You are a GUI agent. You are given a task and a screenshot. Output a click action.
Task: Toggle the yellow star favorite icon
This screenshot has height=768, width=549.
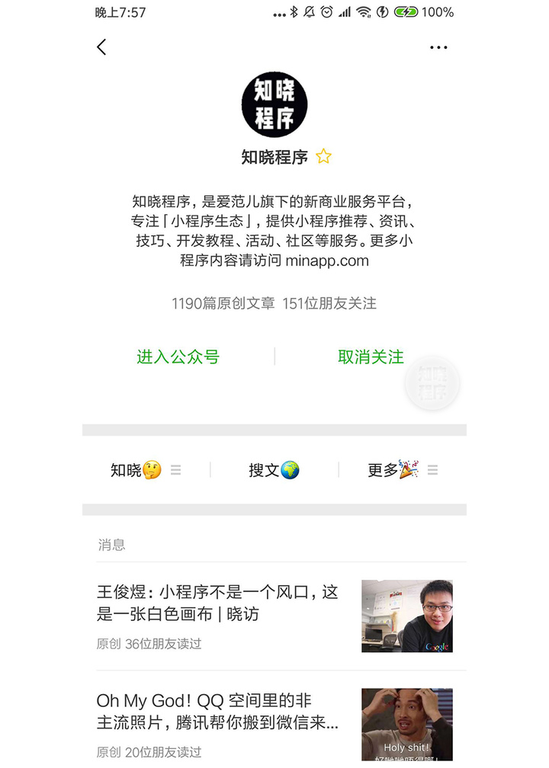pos(323,157)
